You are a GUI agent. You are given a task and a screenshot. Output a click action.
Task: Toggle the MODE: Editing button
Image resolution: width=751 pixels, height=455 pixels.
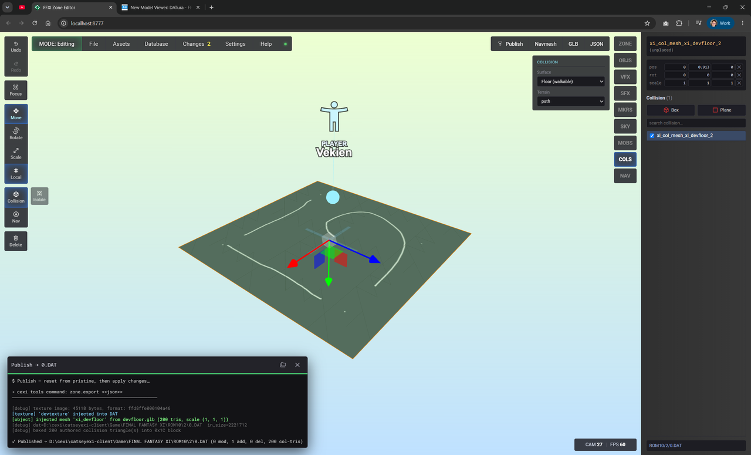tap(57, 44)
